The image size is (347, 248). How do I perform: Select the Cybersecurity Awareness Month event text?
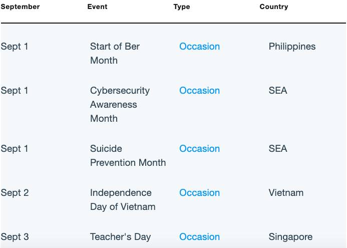coord(120,105)
